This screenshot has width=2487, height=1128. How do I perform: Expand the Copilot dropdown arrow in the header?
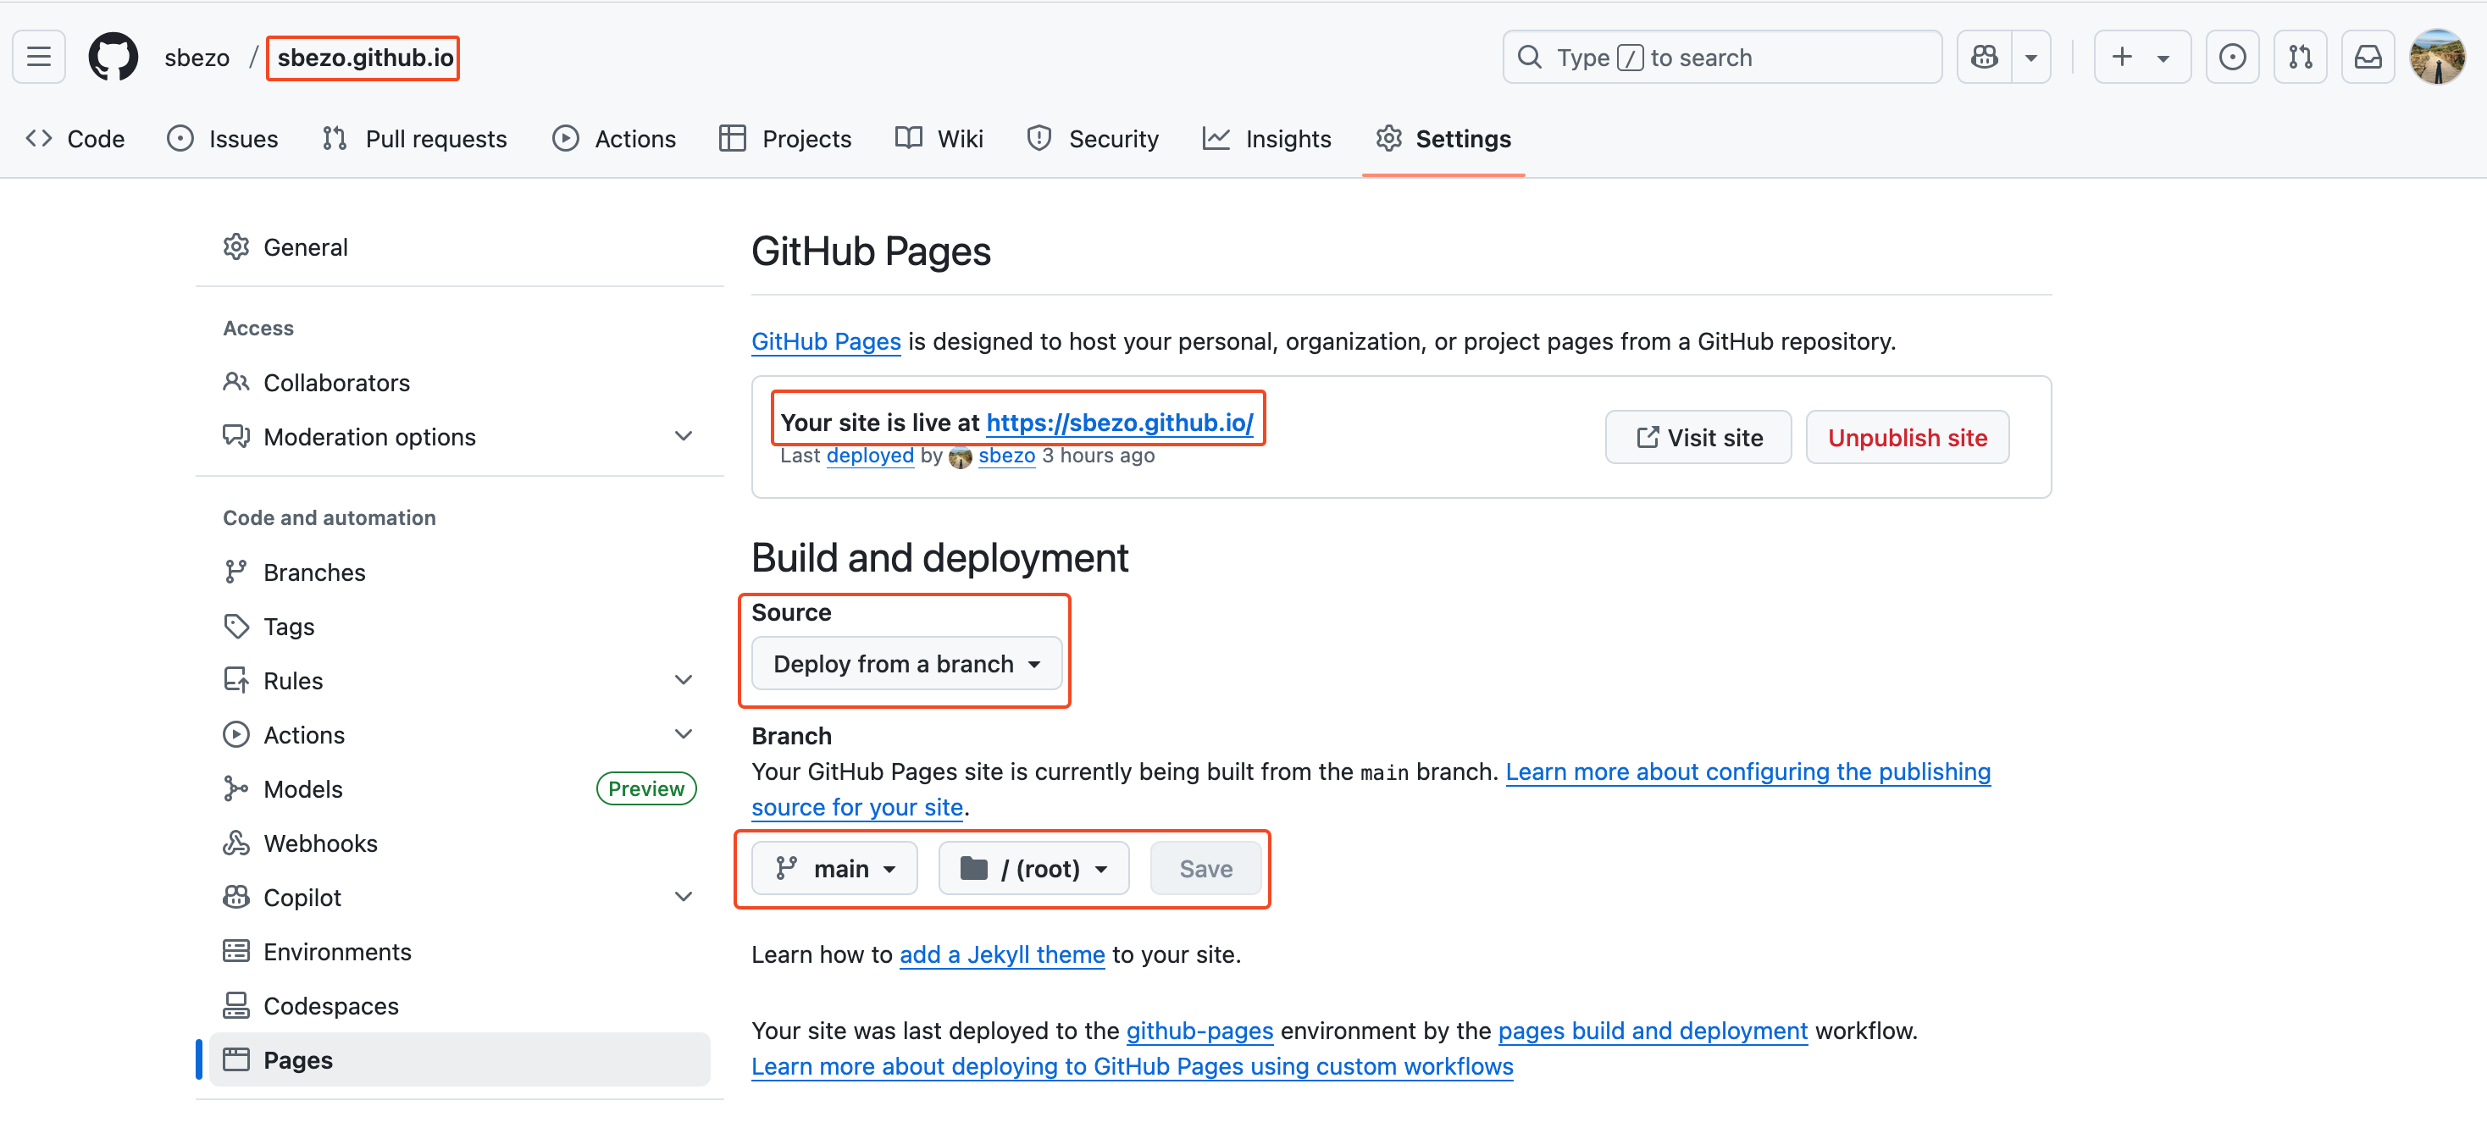point(2031,57)
